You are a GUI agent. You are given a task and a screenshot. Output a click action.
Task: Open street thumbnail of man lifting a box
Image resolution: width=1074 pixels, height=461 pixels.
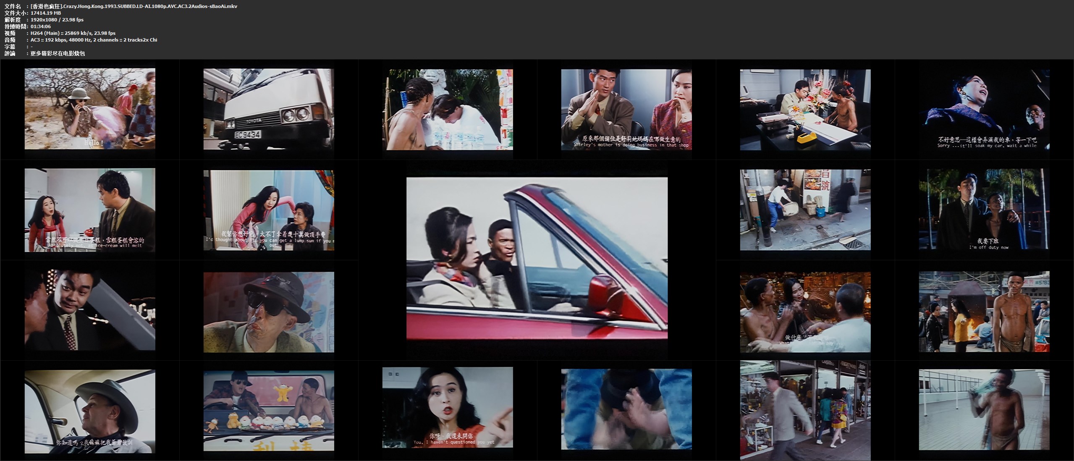point(805,210)
